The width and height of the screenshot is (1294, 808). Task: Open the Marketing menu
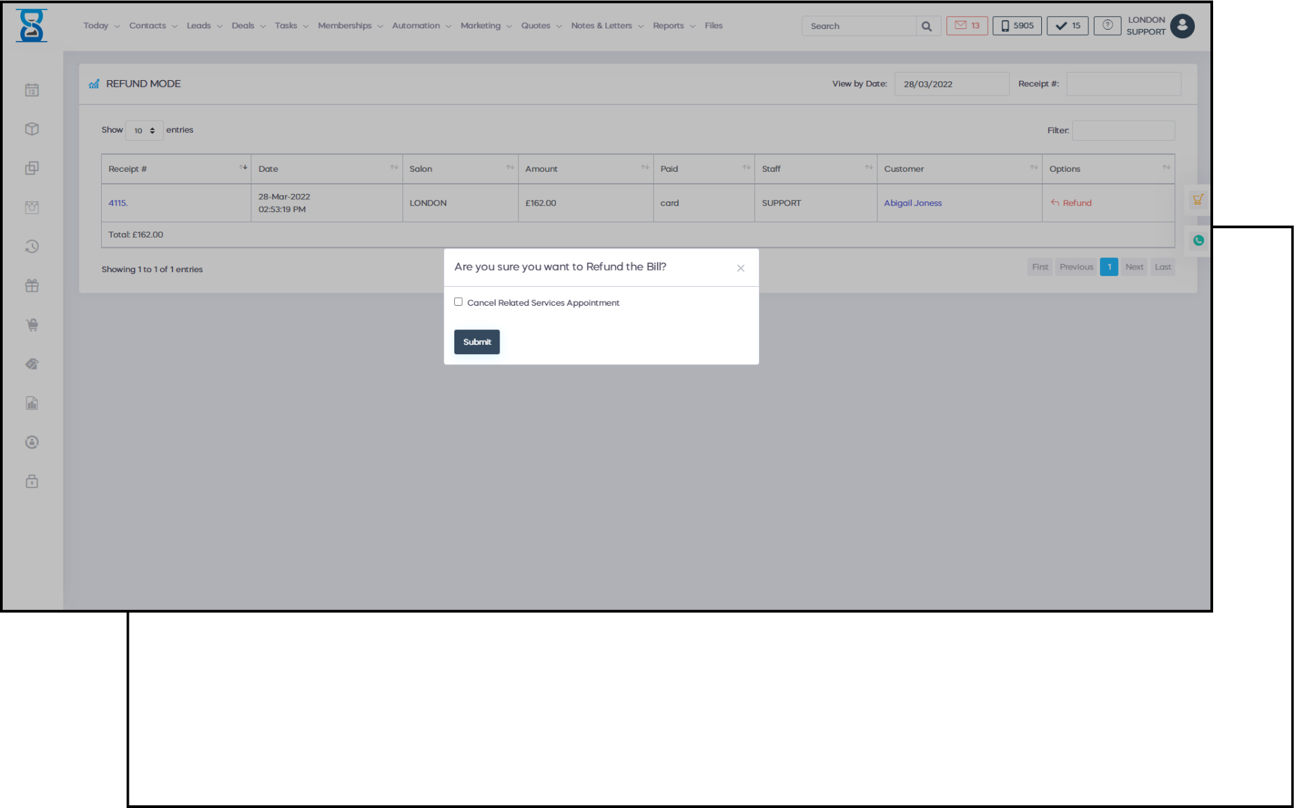[485, 26]
